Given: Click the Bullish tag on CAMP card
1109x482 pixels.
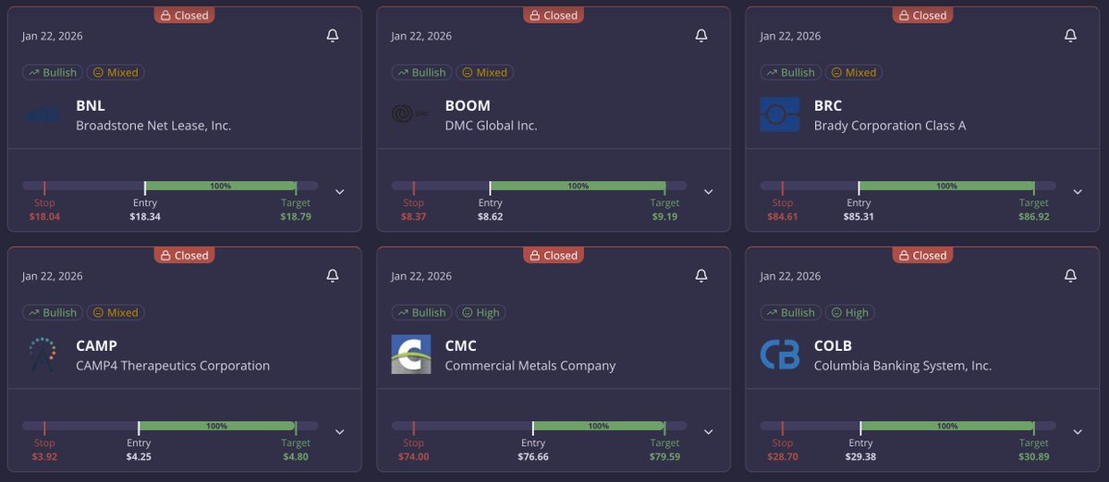Looking at the screenshot, I should (x=53, y=312).
